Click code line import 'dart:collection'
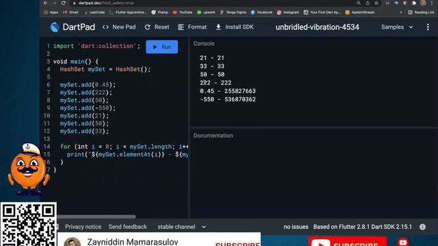Image resolution: width=438 pixels, height=246 pixels. coord(96,46)
